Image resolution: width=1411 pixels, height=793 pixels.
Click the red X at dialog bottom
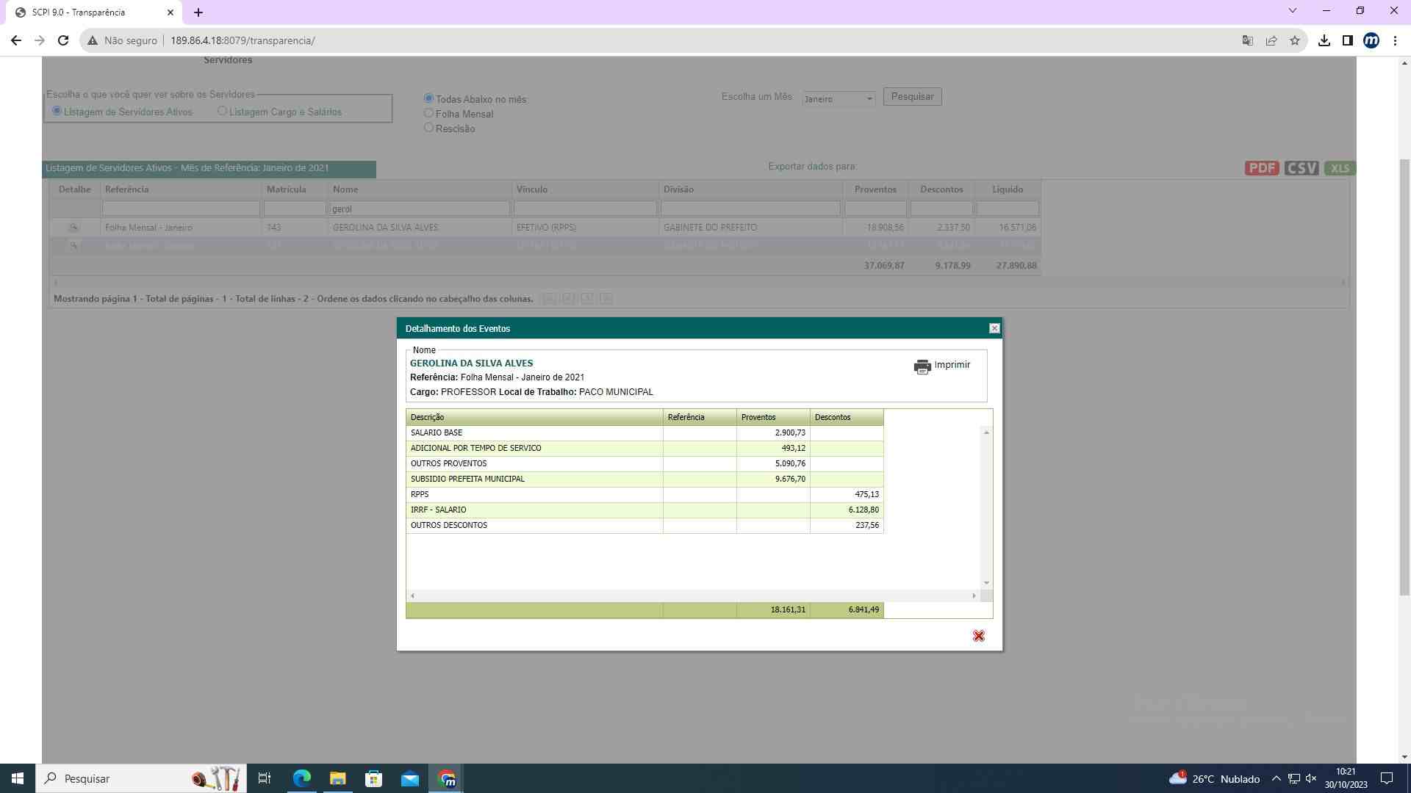tap(978, 636)
